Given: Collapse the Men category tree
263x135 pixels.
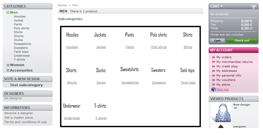Looking at the screenshot, I should coord(8,13).
